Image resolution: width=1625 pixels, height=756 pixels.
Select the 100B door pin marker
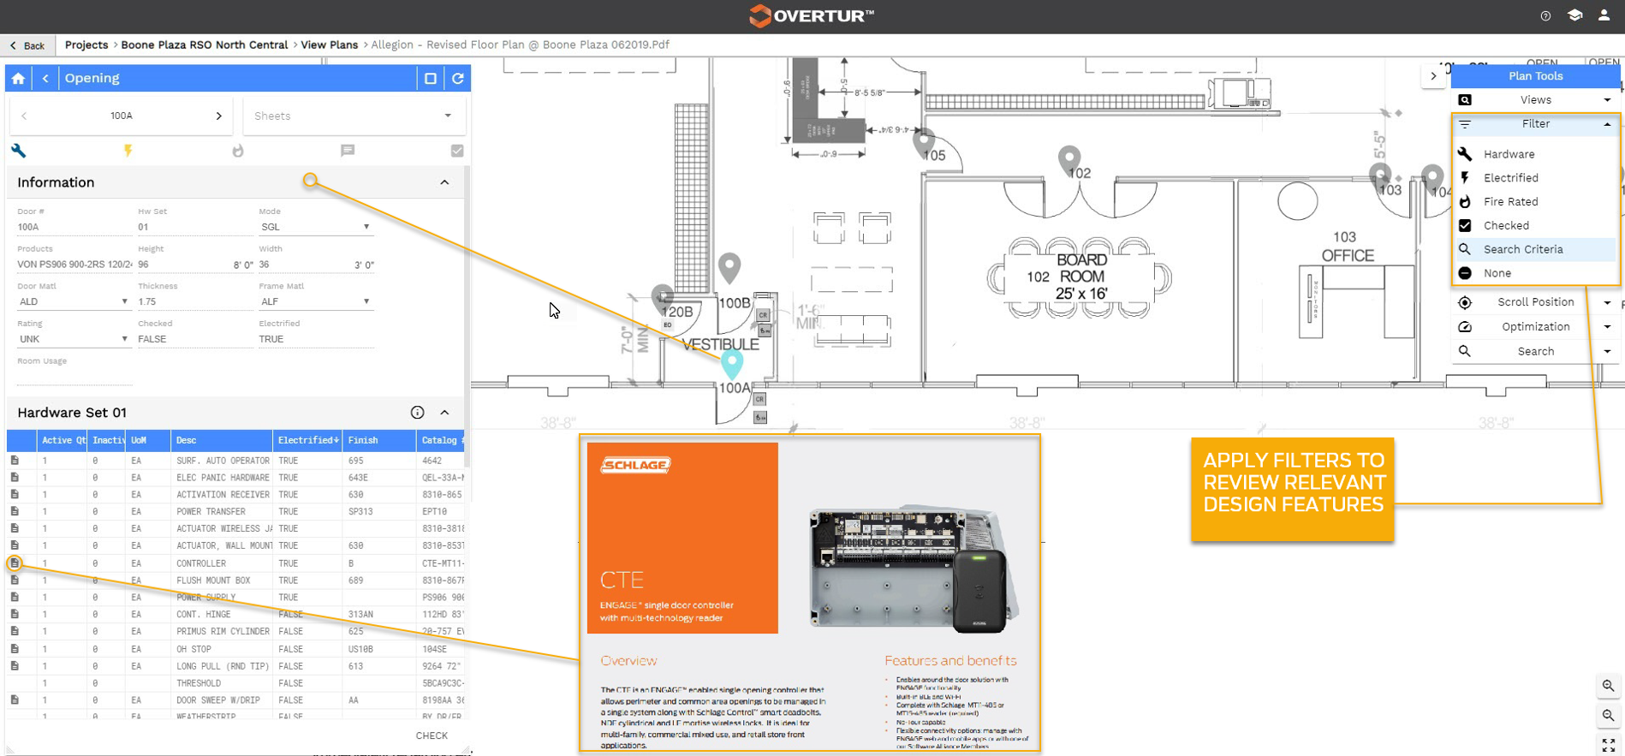[729, 268]
